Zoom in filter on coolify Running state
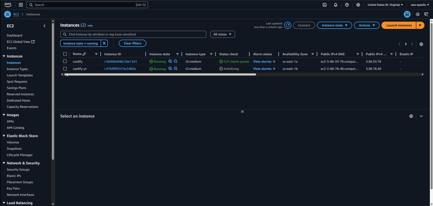This screenshot has height=206, width=433. [x=170, y=61]
